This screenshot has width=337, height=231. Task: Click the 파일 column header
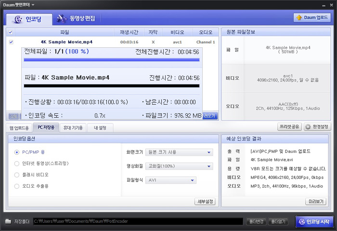tap(65, 32)
